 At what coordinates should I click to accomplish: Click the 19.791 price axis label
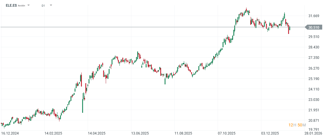pyautogui.click(x=314, y=130)
